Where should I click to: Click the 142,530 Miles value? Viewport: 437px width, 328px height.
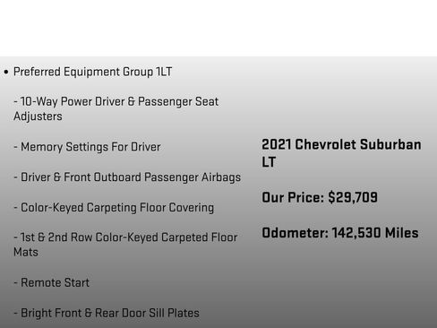375,233
